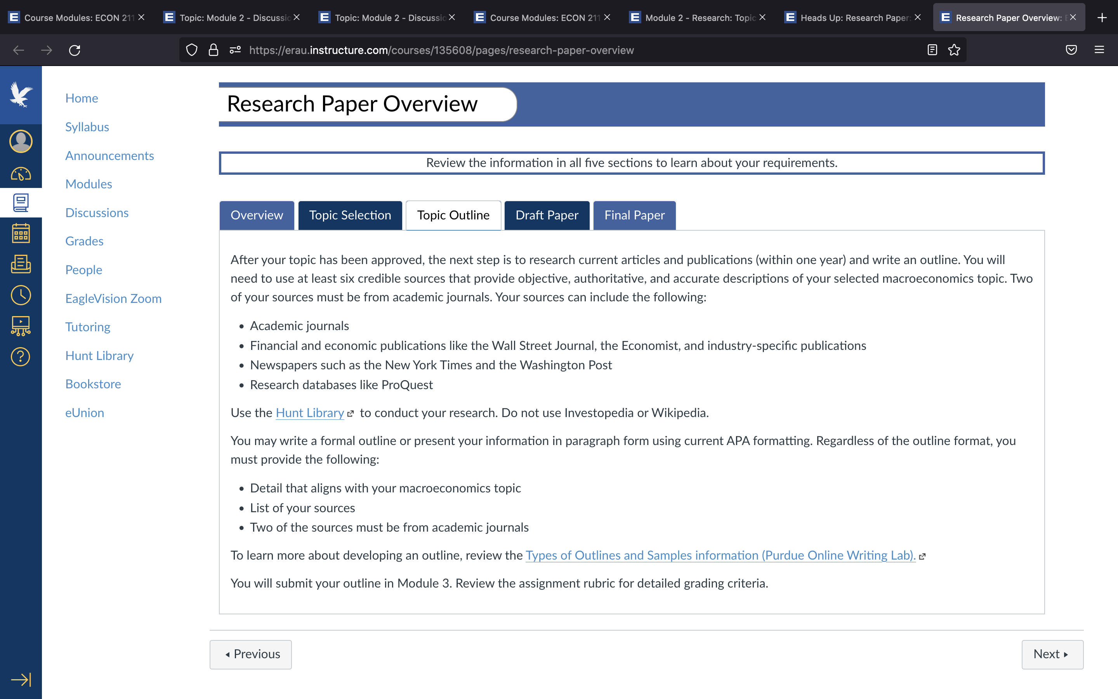Click the Modules course navigation link

[x=89, y=184]
